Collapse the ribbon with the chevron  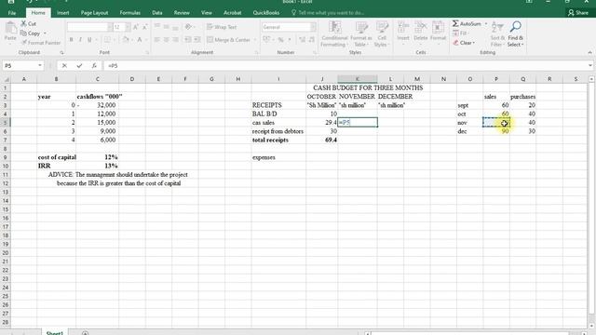589,52
